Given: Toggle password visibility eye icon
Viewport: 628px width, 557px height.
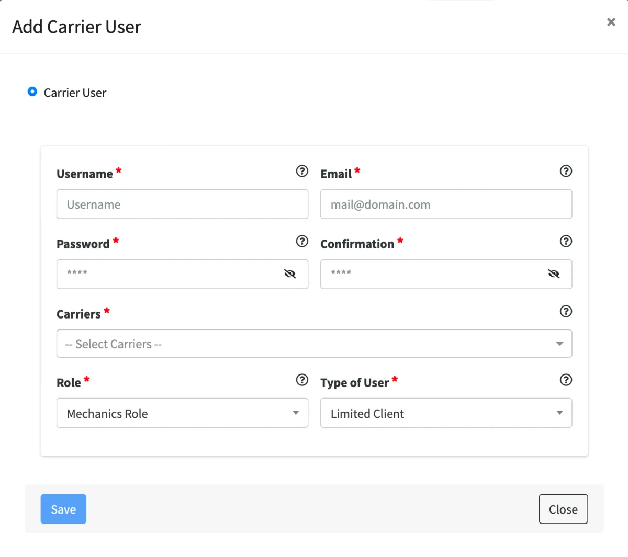Looking at the screenshot, I should [290, 274].
